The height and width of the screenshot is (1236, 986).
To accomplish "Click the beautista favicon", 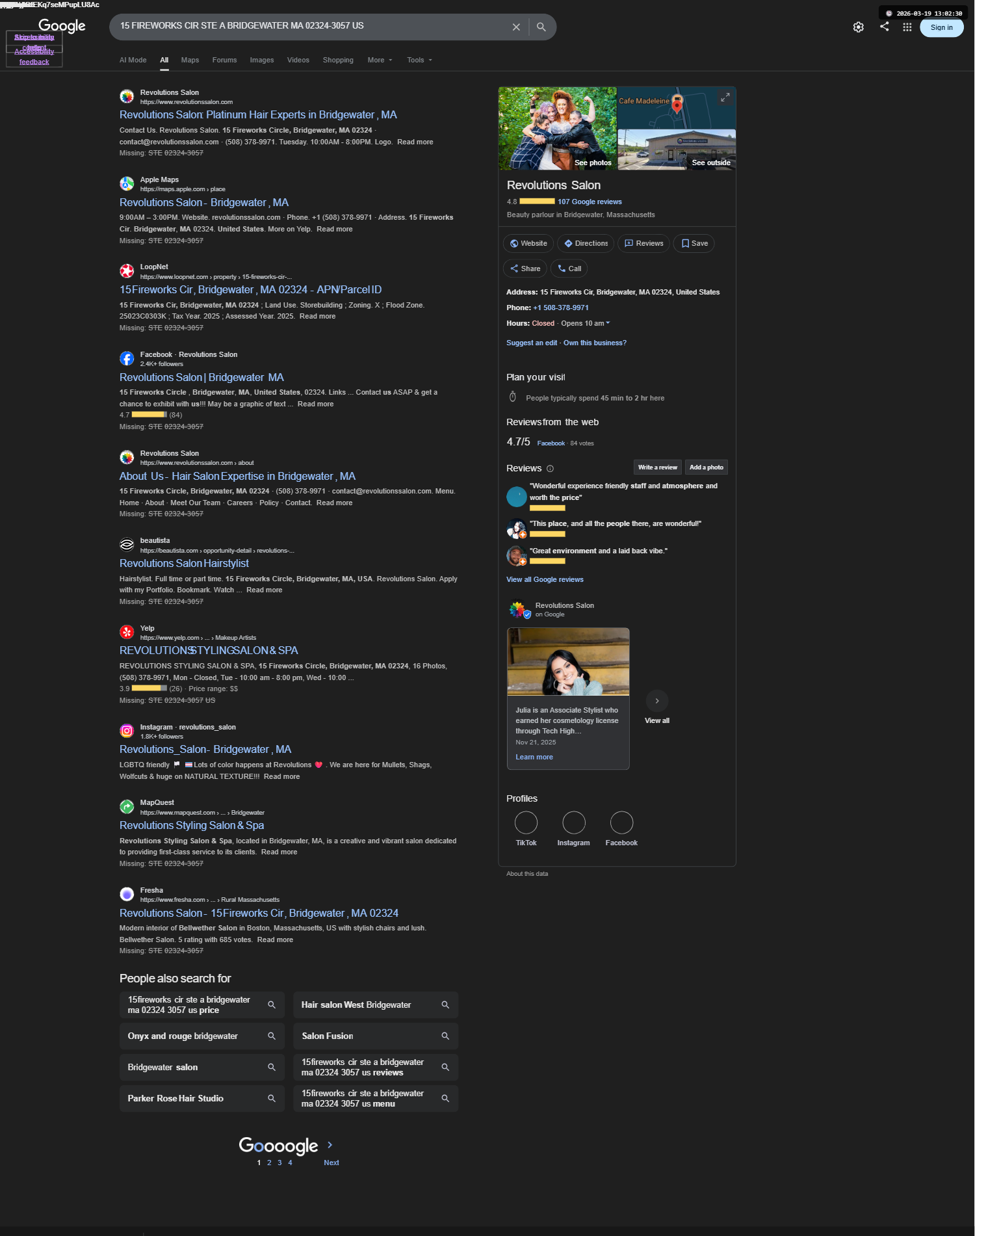I will click(x=127, y=545).
